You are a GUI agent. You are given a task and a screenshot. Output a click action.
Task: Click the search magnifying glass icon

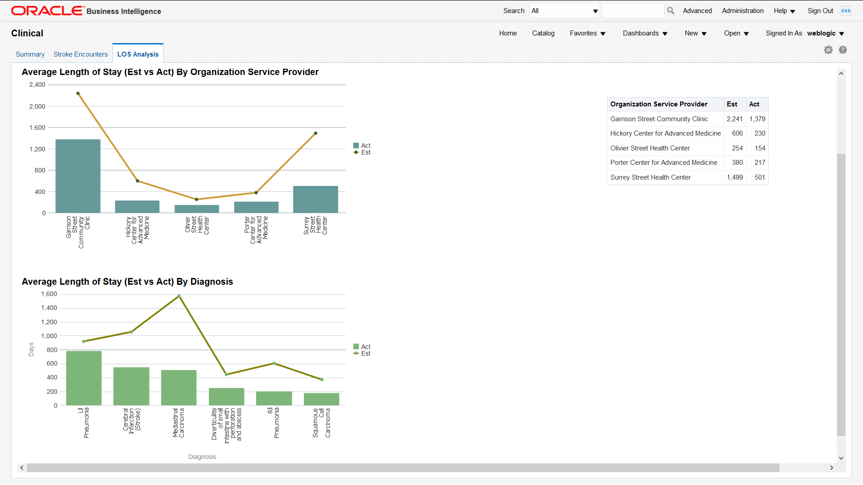pyautogui.click(x=670, y=10)
